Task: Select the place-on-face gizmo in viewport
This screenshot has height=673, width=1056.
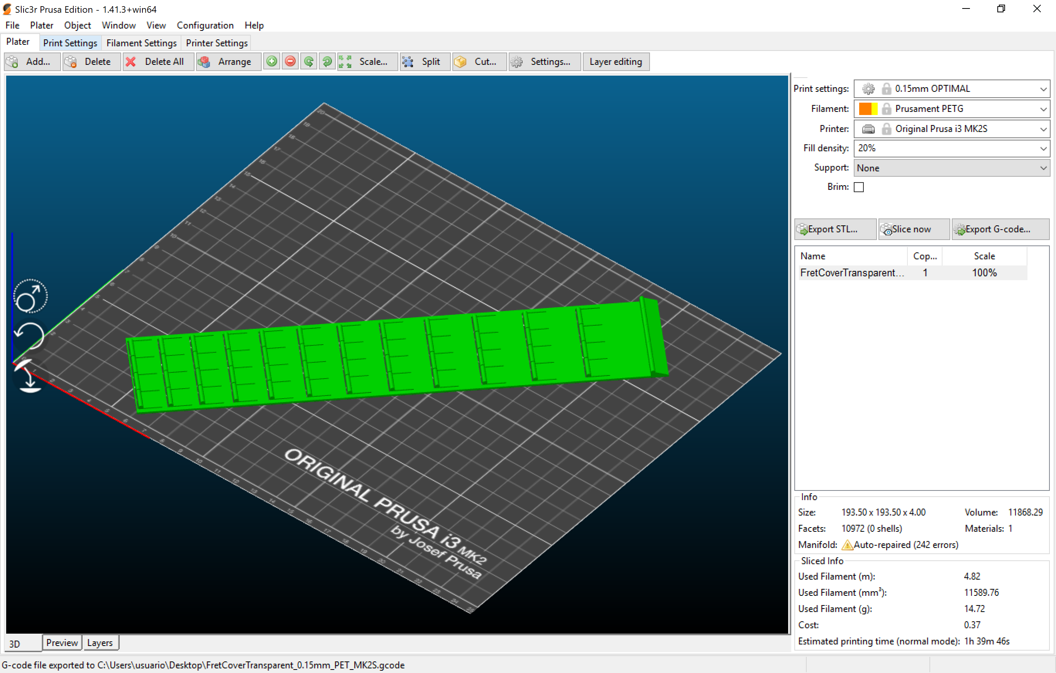Action: (x=30, y=376)
